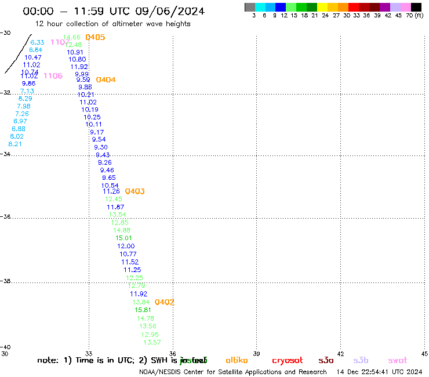Viewport: 429px width, 377px height.
Task: Click the pink 1107 time marker
Action: pyautogui.click(x=60, y=42)
